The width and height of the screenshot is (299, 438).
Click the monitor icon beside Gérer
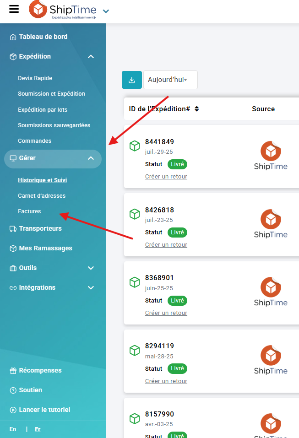pyautogui.click(x=13, y=158)
